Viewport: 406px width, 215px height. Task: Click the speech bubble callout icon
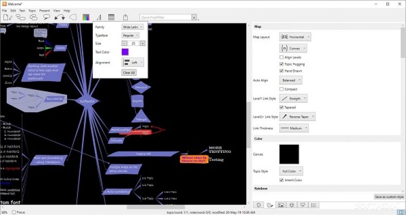[x=46, y=17]
